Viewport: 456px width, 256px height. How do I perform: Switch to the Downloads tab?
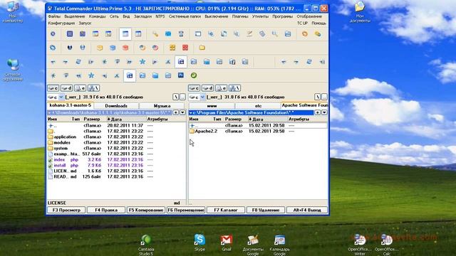click(x=116, y=106)
